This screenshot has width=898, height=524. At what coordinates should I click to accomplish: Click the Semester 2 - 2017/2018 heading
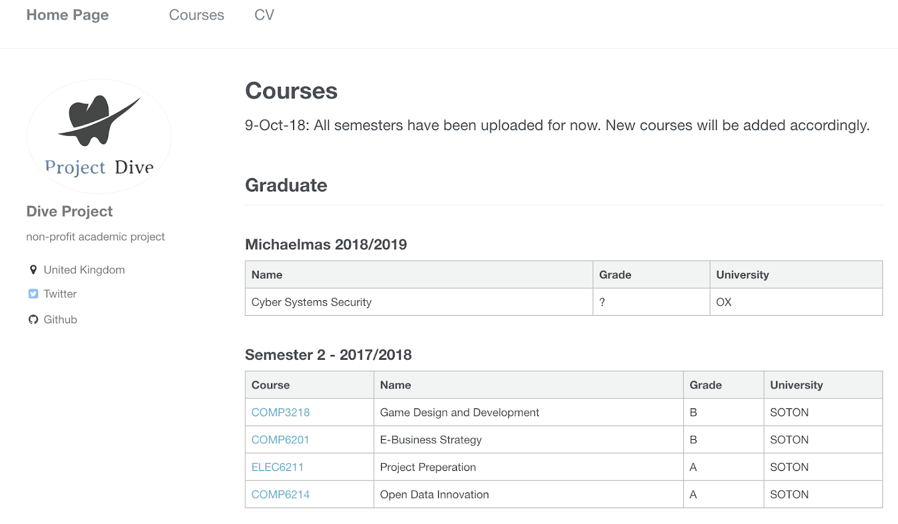click(x=328, y=355)
